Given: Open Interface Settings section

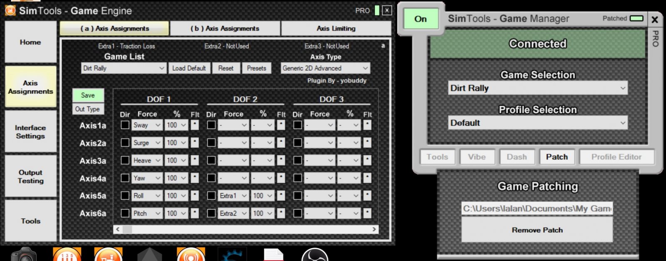Looking at the screenshot, I should pyautogui.click(x=30, y=132).
